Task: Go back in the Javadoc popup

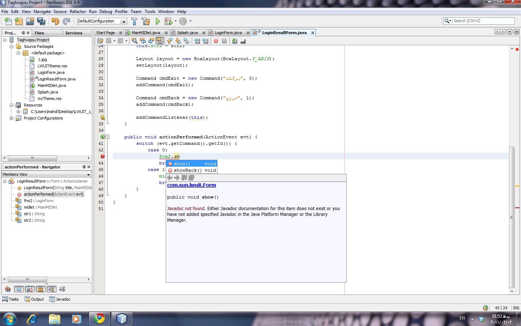Action: coord(170,177)
